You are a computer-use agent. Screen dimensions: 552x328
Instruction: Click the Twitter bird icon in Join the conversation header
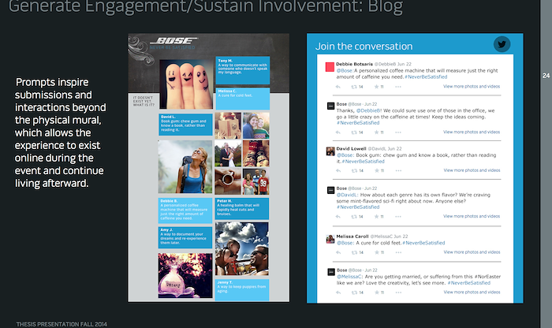(502, 44)
